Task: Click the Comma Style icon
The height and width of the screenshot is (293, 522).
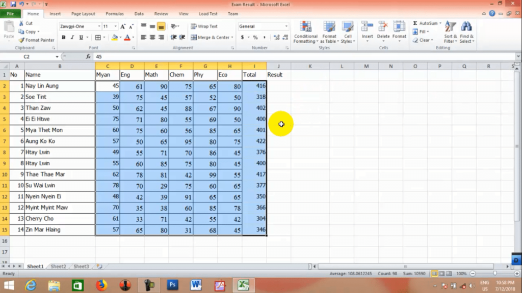Action: point(265,38)
